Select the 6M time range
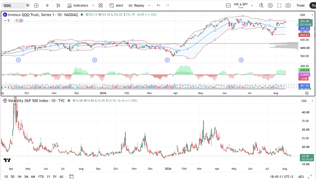 (x=33, y=177)
